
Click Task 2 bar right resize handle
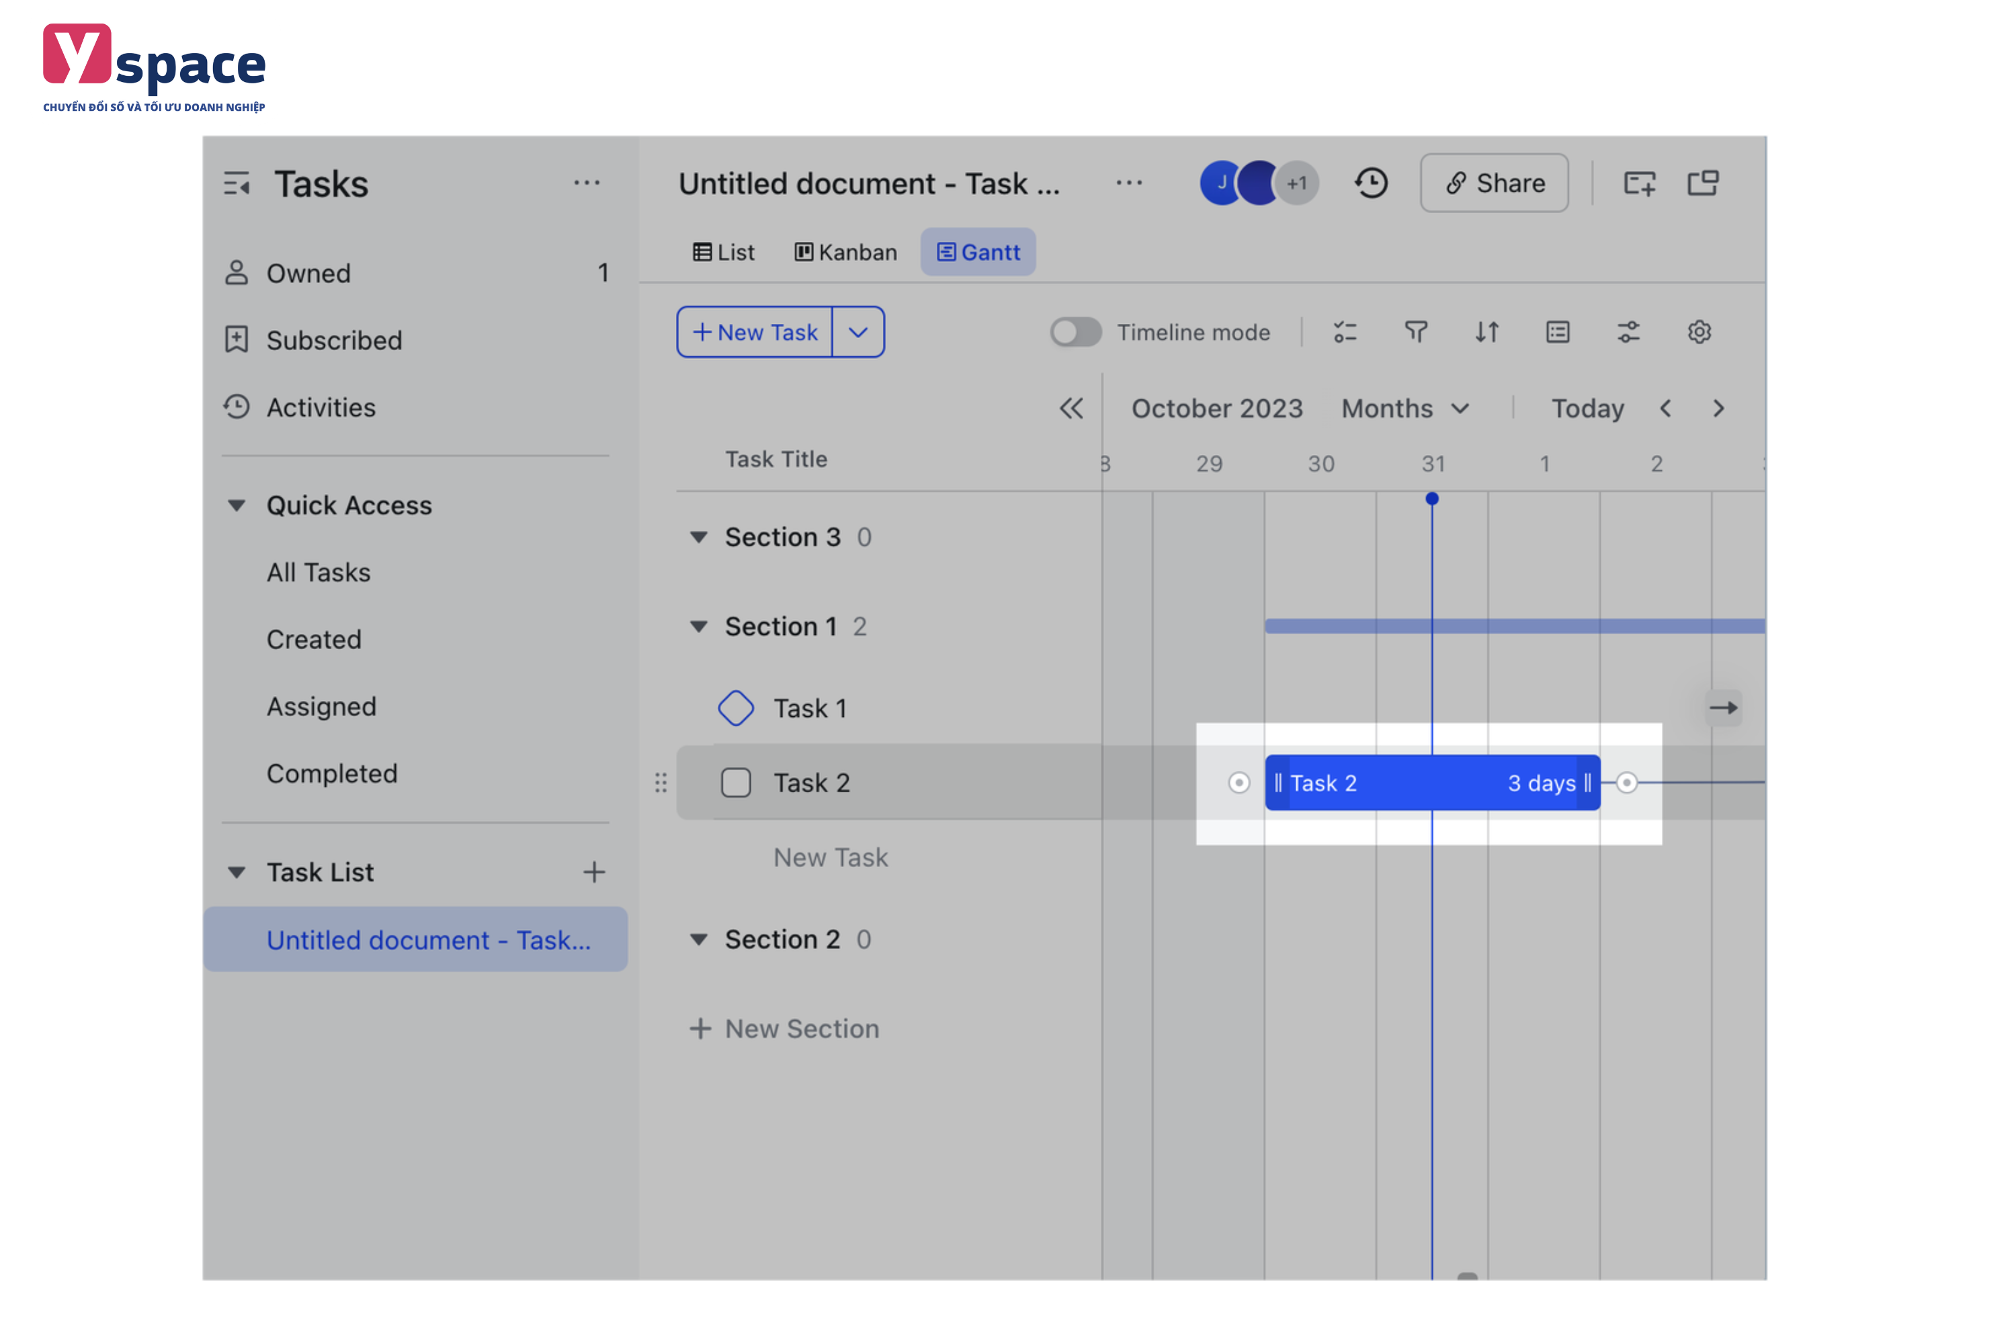[x=1589, y=783]
